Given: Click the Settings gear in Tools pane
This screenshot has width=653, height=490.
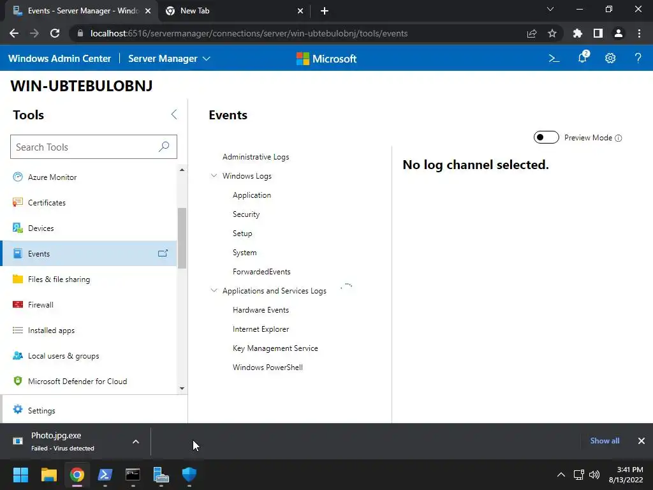Looking at the screenshot, I should pyautogui.click(x=17, y=410).
